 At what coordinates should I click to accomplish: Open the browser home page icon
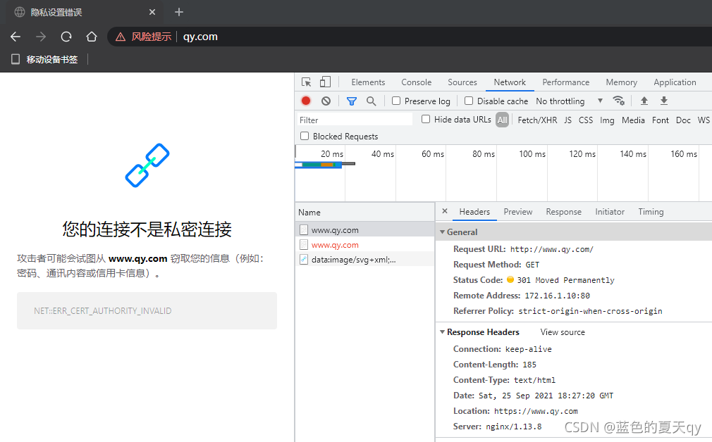(92, 37)
